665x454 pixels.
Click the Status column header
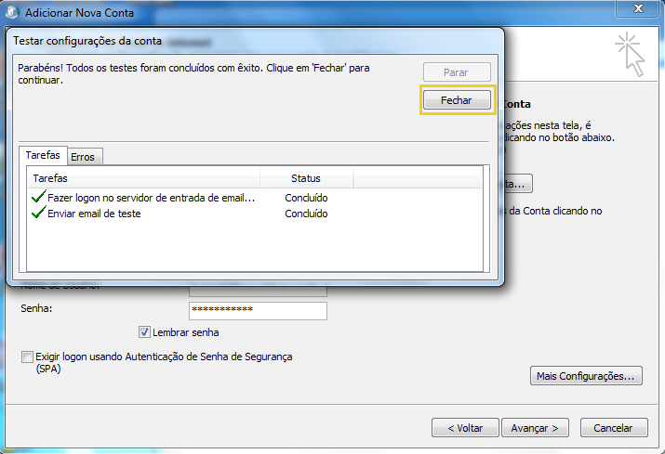[306, 177]
